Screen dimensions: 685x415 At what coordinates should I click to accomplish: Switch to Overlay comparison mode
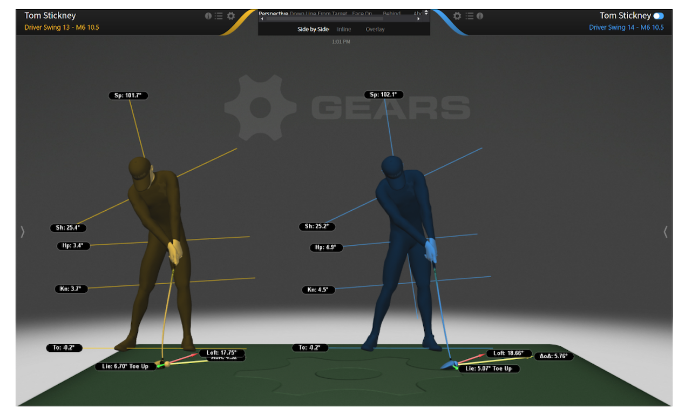[375, 29]
